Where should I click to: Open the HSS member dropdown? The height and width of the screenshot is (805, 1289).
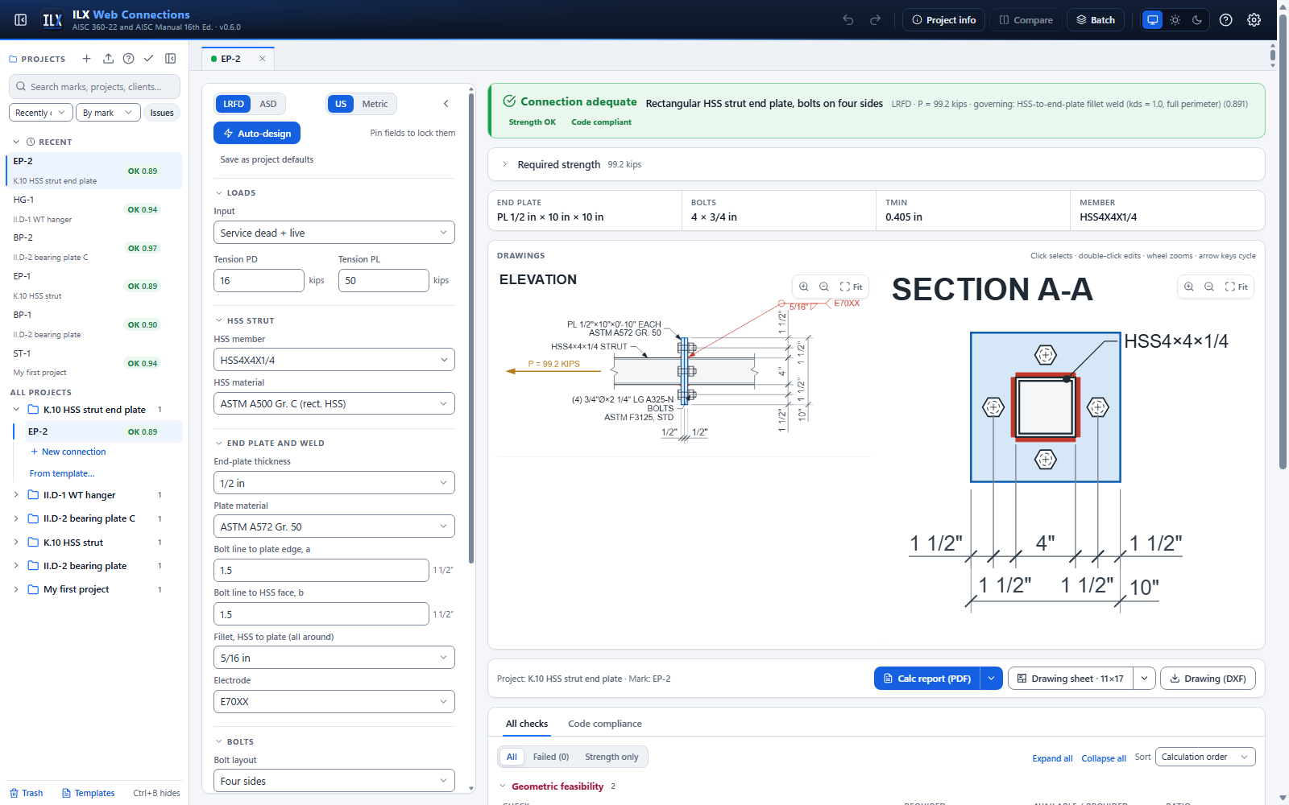(x=334, y=360)
